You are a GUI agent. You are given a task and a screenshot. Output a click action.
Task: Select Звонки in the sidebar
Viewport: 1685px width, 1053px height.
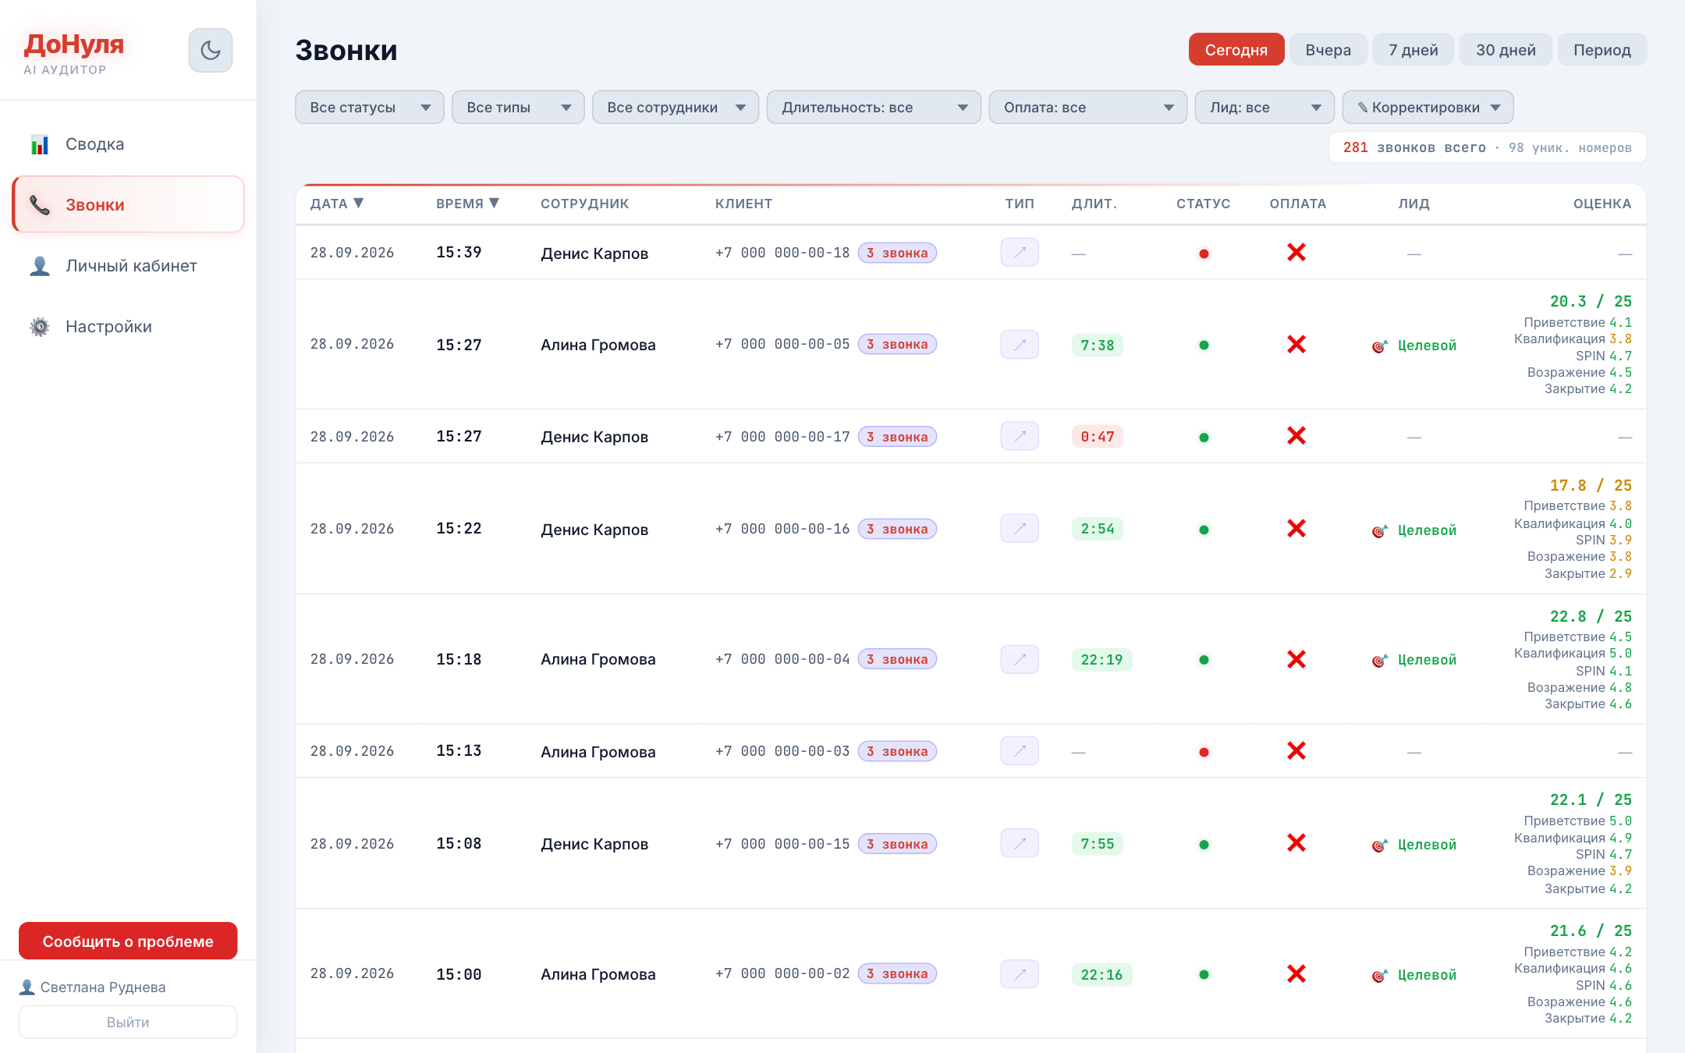click(128, 204)
